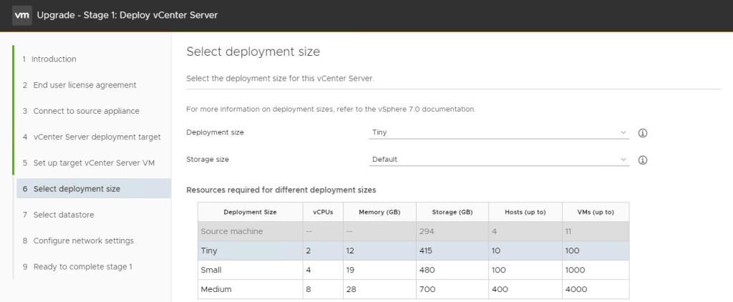Click the Select deployment size step
The image size is (733, 302).
[x=77, y=189]
